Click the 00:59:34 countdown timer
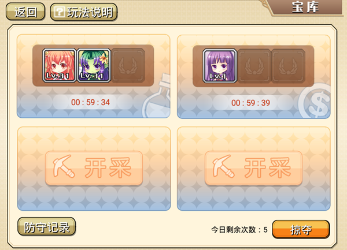This screenshot has width=347, height=250. click(90, 102)
